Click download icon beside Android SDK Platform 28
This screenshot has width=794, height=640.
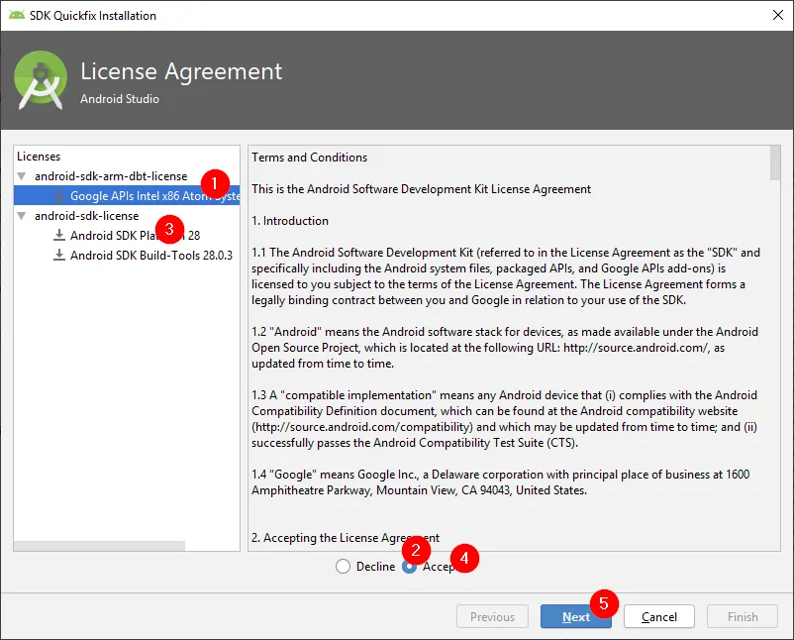[59, 235]
